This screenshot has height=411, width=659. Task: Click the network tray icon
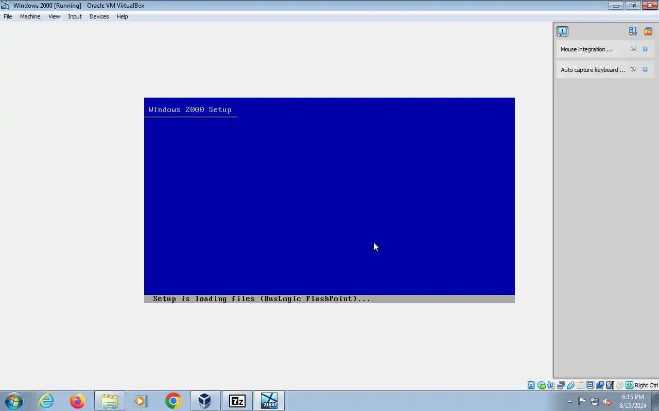pos(595,401)
